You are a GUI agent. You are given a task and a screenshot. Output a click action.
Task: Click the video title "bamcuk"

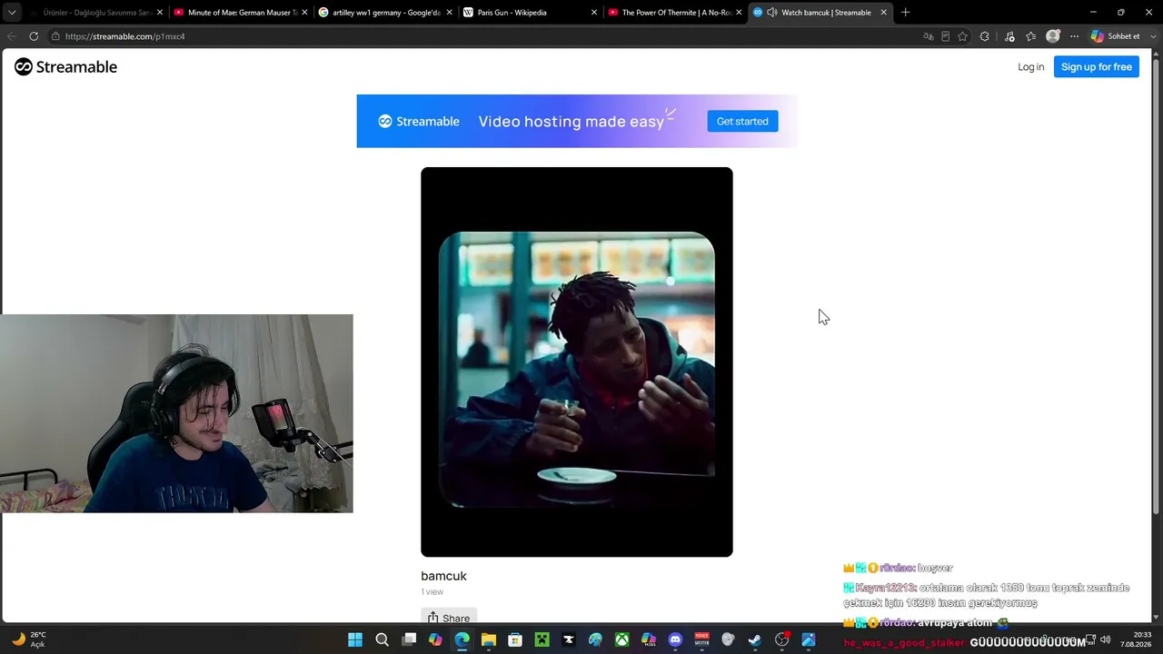coord(443,576)
